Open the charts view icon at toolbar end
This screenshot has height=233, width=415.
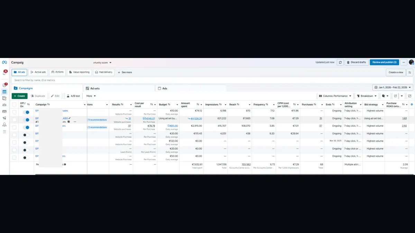click(x=410, y=96)
